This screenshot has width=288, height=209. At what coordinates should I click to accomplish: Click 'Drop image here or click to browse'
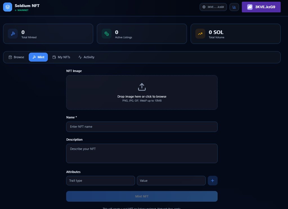(142, 96)
